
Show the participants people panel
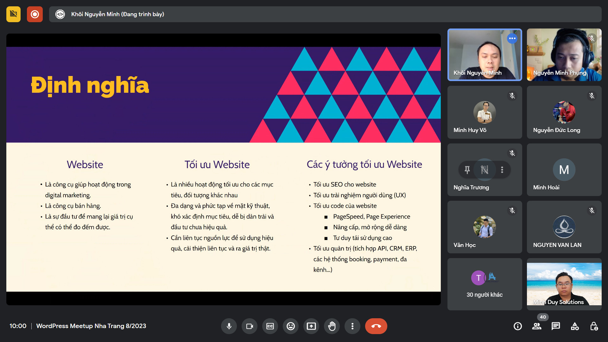[x=537, y=326]
